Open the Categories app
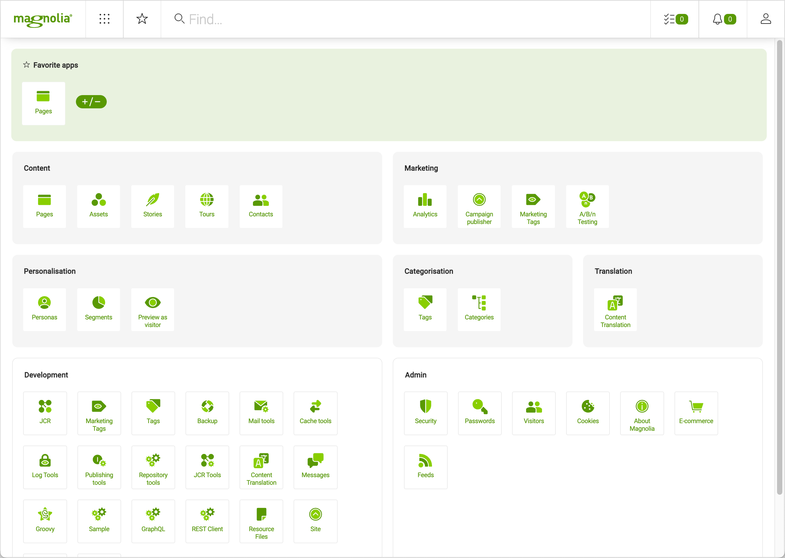Screen dimensions: 785x558 coord(479,309)
